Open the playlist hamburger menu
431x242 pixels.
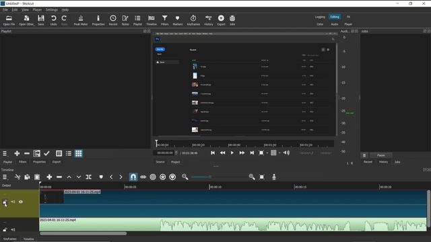[5, 153]
